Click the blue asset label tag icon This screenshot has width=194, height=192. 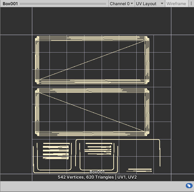tap(189, 186)
